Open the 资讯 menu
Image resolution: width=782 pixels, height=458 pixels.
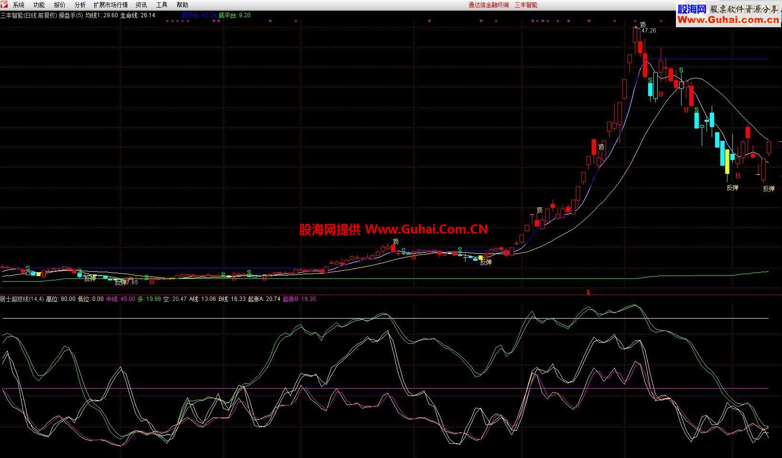point(141,5)
